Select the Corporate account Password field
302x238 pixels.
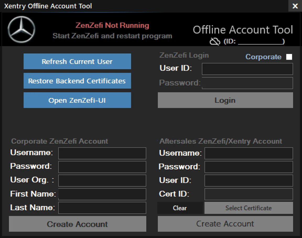pos(102,167)
